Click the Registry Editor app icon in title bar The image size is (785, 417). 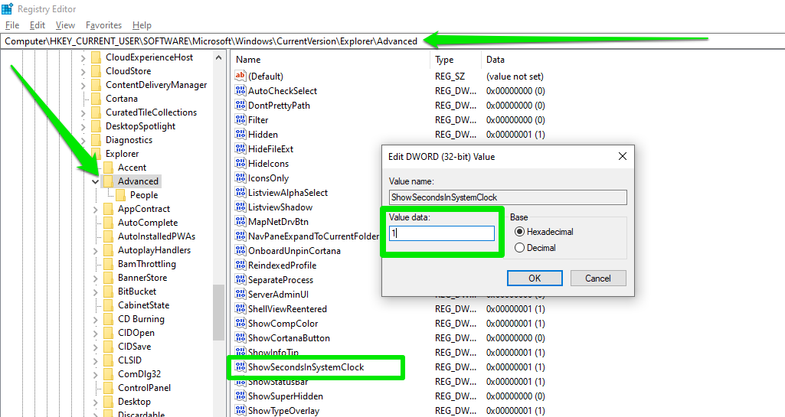point(7,9)
